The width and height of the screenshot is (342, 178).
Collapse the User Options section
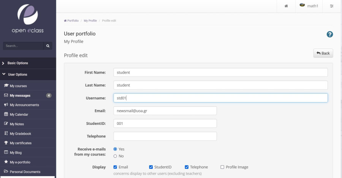coord(28,74)
